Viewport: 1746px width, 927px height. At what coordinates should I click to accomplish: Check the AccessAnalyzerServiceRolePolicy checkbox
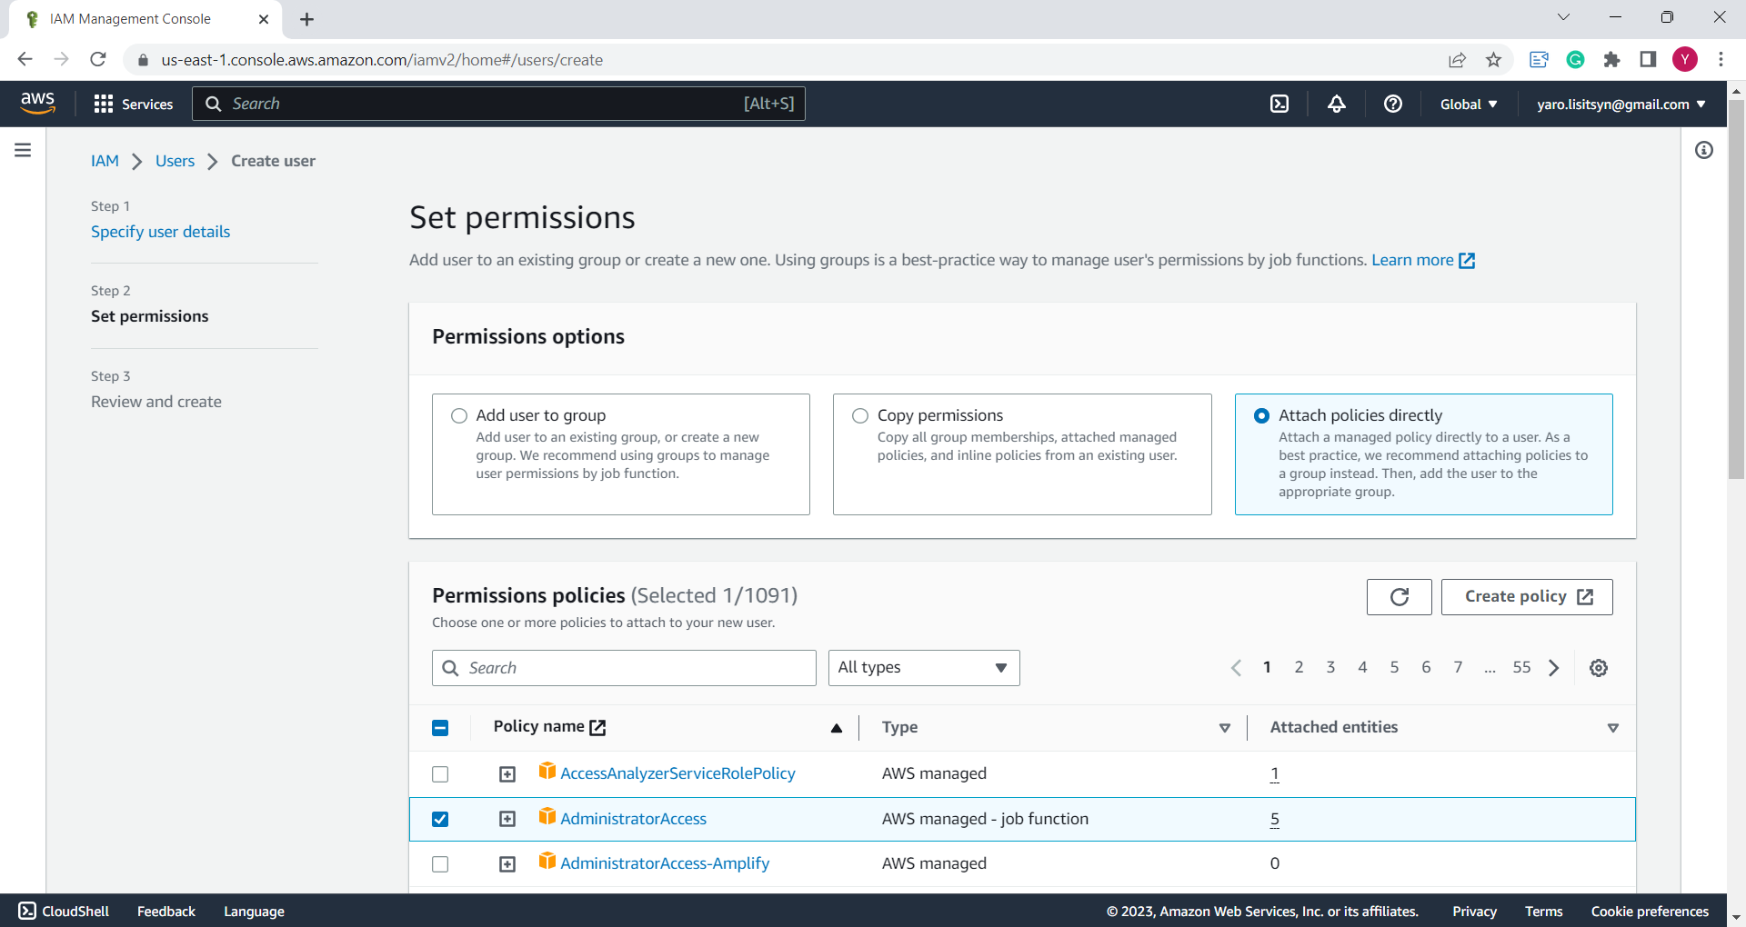point(440,774)
